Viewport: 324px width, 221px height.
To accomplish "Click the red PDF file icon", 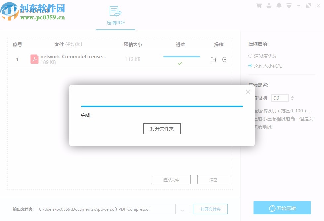I will pyautogui.click(x=35, y=59).
